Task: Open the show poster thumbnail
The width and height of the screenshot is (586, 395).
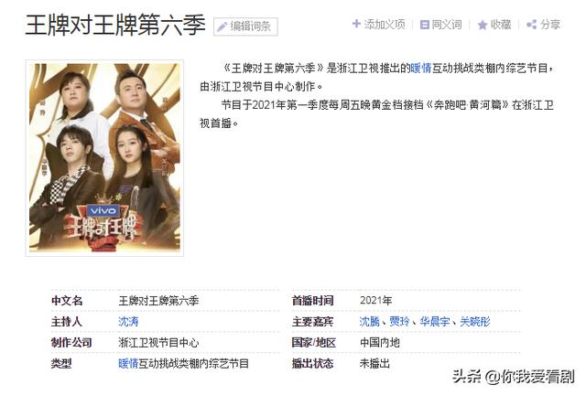Action: click(104, 157)
